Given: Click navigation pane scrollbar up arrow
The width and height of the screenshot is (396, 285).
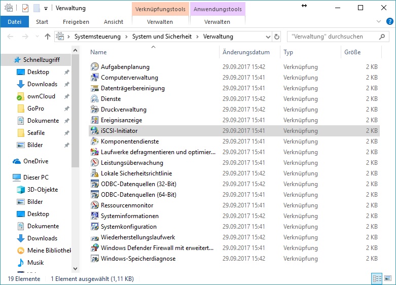Looking at the screenshot, I should pyautogui.click(x=75, y=50).
